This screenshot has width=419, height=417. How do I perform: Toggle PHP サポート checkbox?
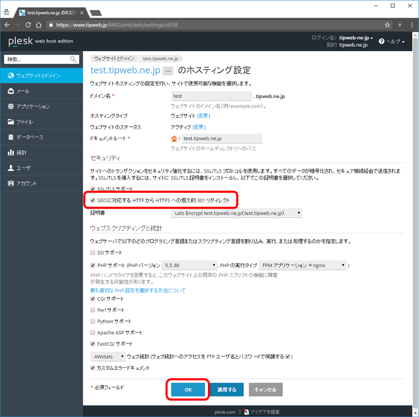click(x=93, y=265)
